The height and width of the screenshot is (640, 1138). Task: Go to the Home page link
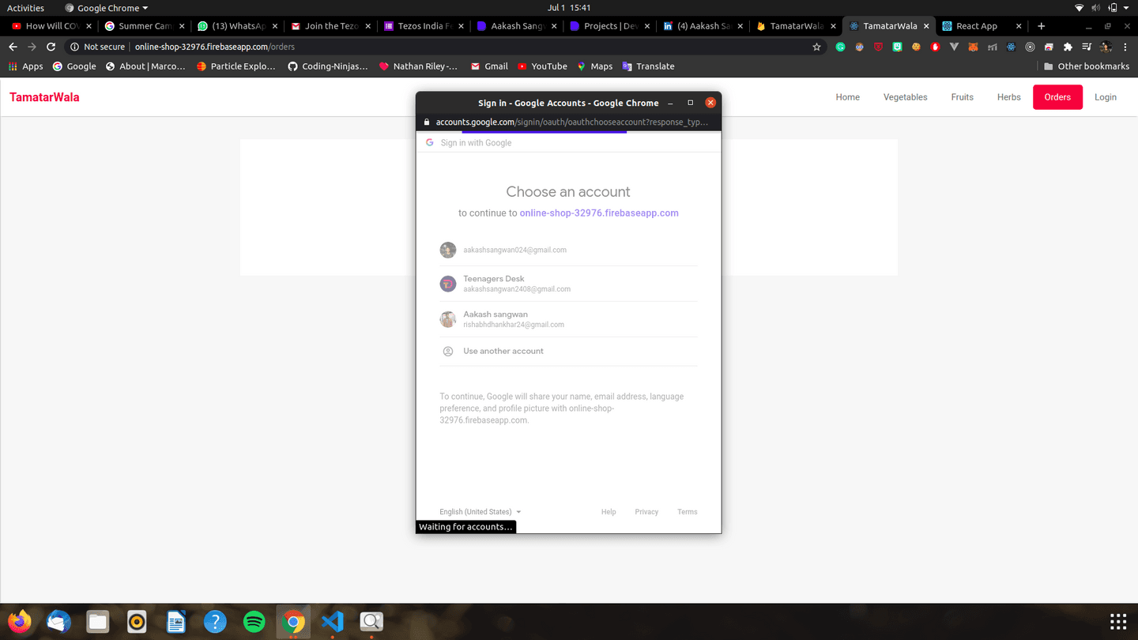tap(847, 97)
